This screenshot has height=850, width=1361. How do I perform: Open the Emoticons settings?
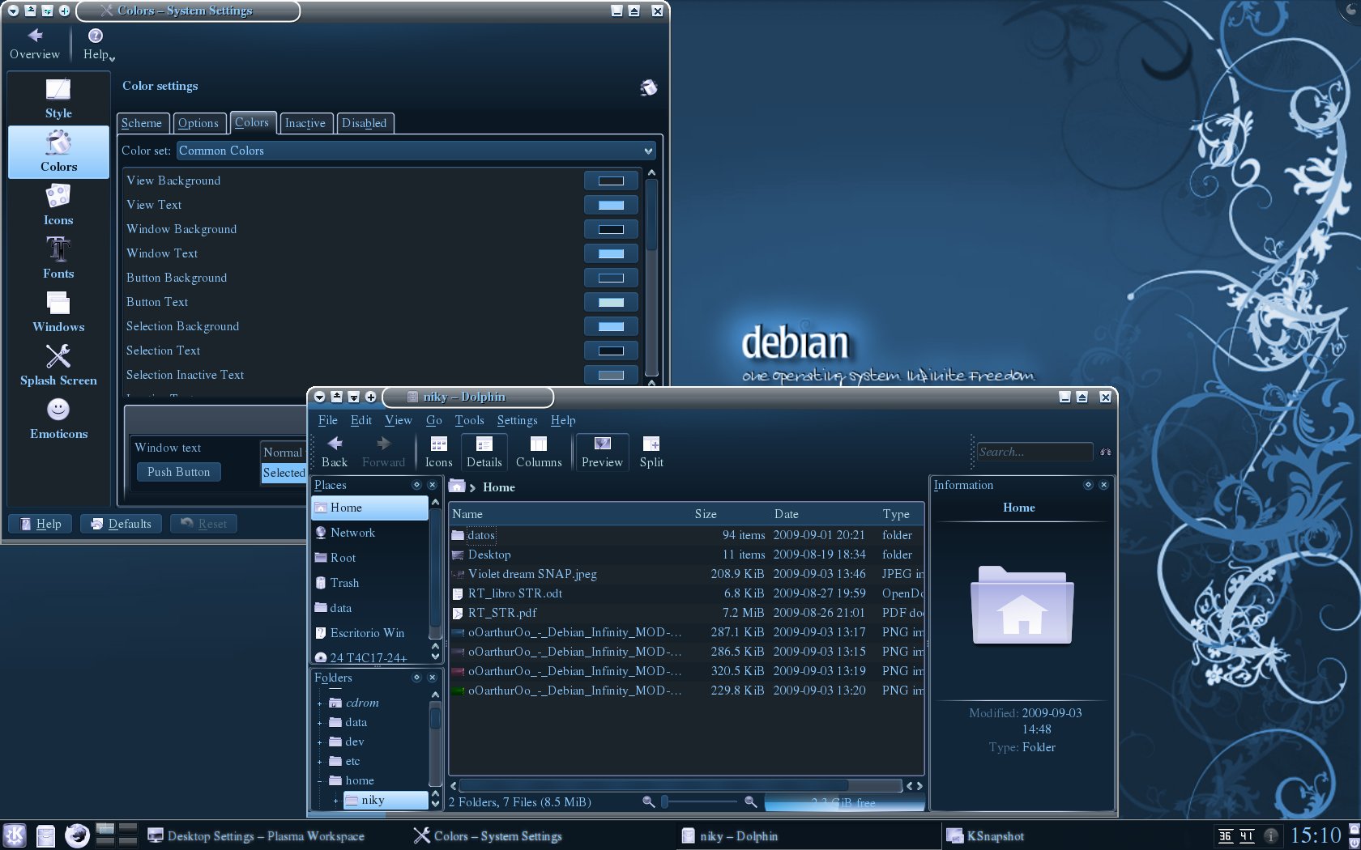[x=58, y=419]
